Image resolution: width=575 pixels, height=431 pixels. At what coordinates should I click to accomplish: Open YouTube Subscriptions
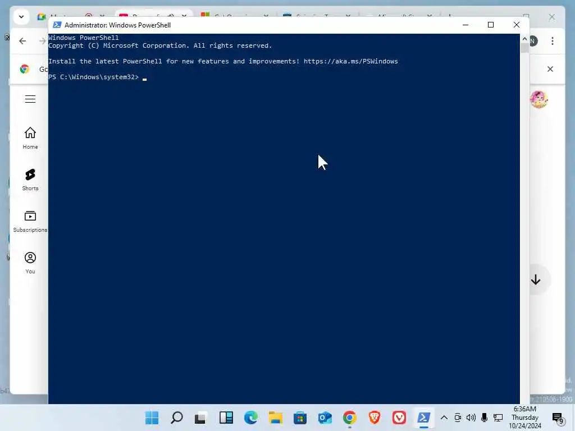[x=30, y=221]
